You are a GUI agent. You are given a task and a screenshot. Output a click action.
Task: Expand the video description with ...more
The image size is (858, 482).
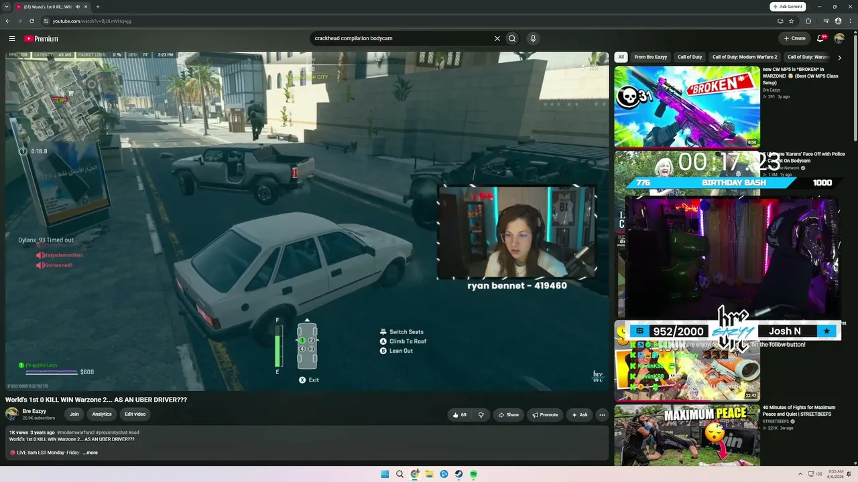(x=90, y=453)
